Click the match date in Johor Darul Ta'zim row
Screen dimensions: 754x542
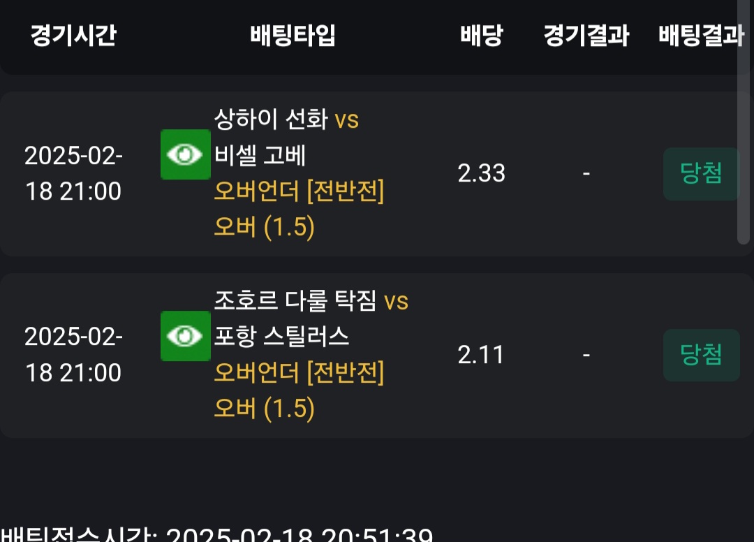[73, 355]
